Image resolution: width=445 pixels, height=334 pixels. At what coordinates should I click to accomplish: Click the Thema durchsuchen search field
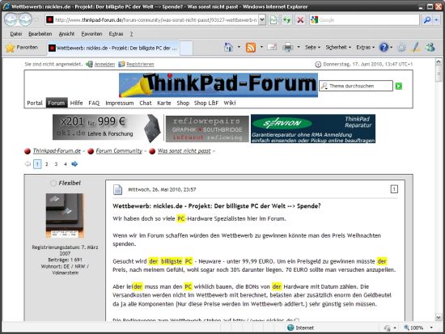356,86
